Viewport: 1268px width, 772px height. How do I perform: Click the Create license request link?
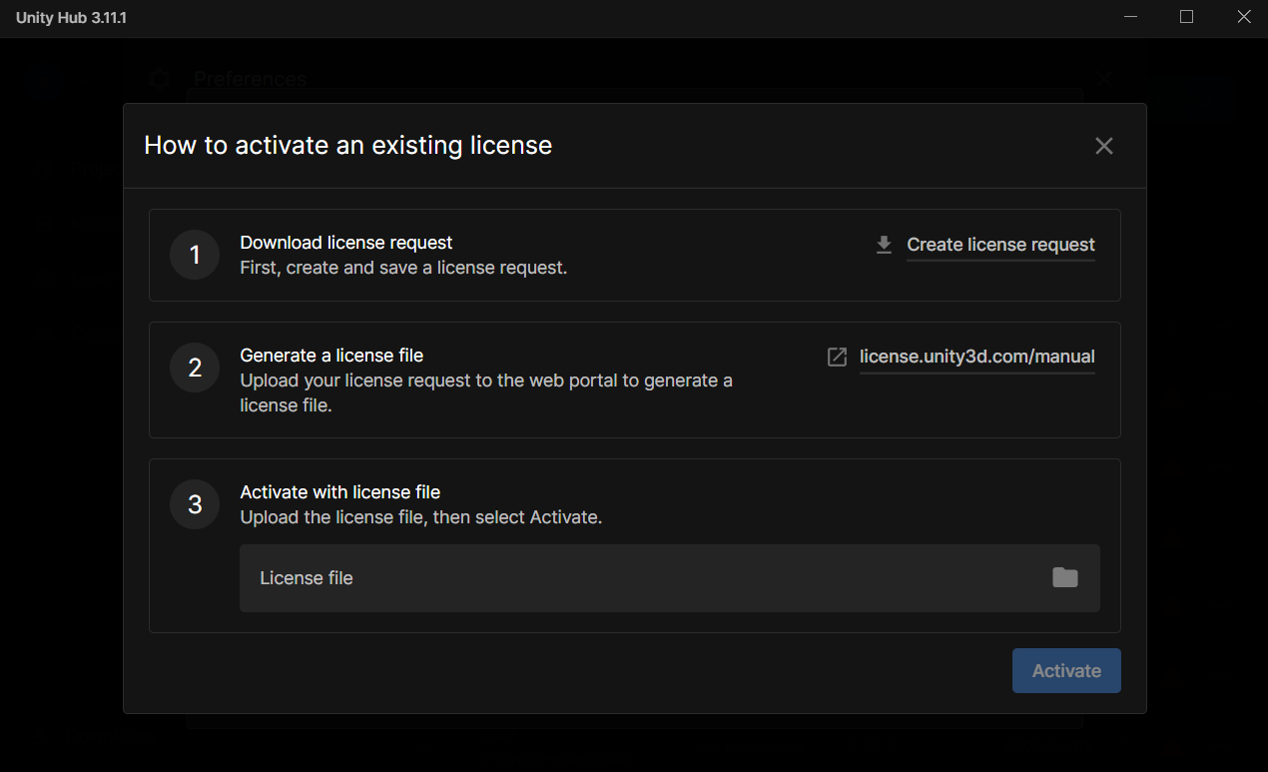[x=1000, y=245]
